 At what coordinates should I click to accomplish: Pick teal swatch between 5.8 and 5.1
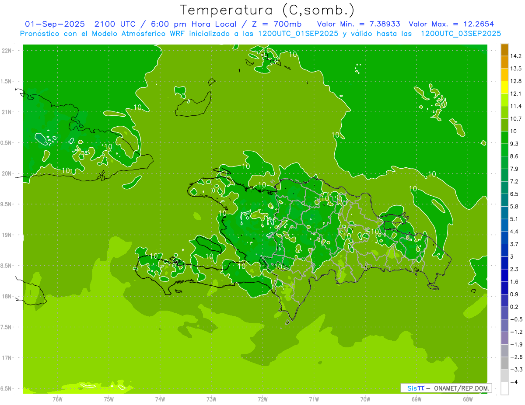504,213
